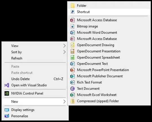152x122 pixels.
Task: Click the purple Text Document icon
Action: (72, 89)
